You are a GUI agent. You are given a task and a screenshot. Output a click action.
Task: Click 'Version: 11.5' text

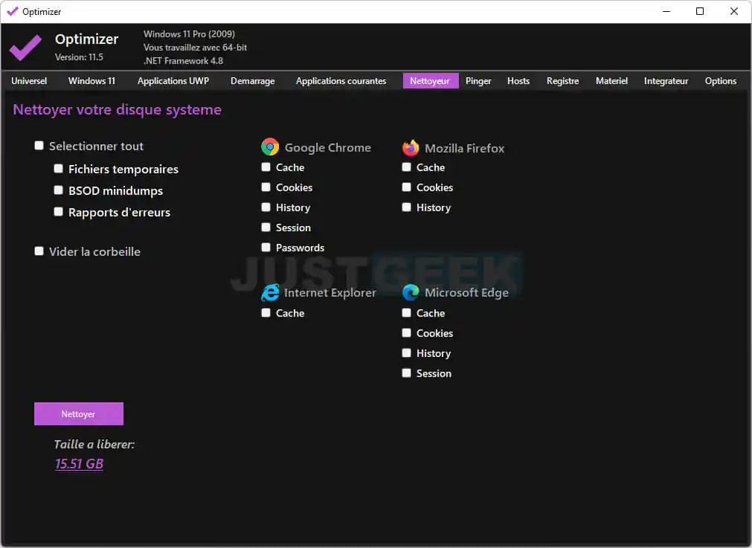coord(79,57)
